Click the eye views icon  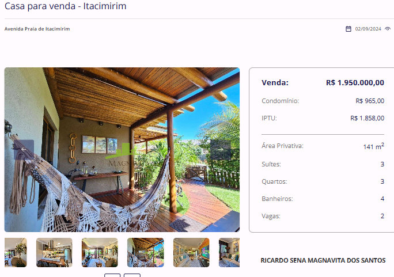(x=388, y=29)
